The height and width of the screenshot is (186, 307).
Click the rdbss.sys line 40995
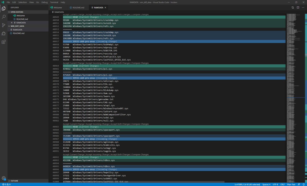(x=174, y=166)
